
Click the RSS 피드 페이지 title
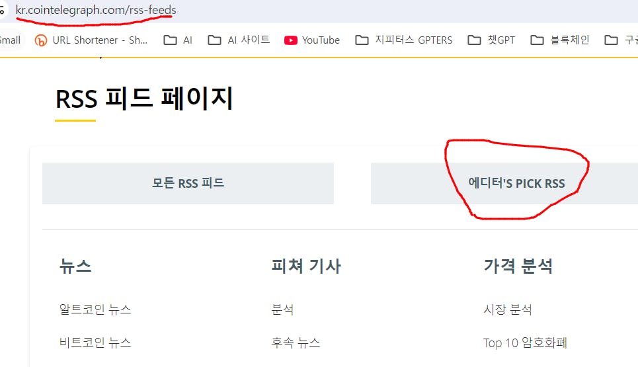click(144, 99)
